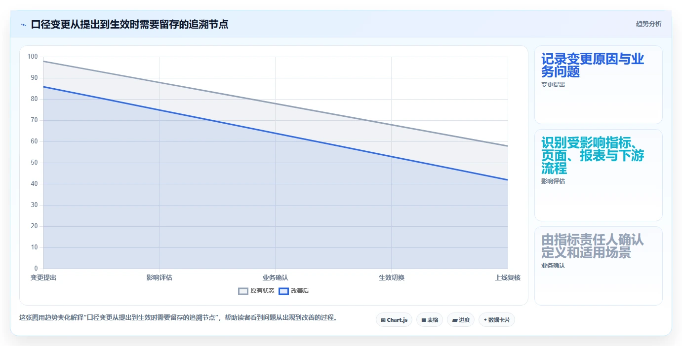Click the gray 原有状态 legend swatch
Screen dimensions: 682x346
(243, 291)
